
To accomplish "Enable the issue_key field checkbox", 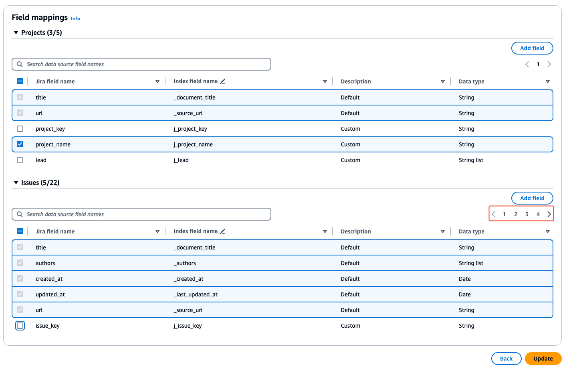I will click(x=20, y=326).
